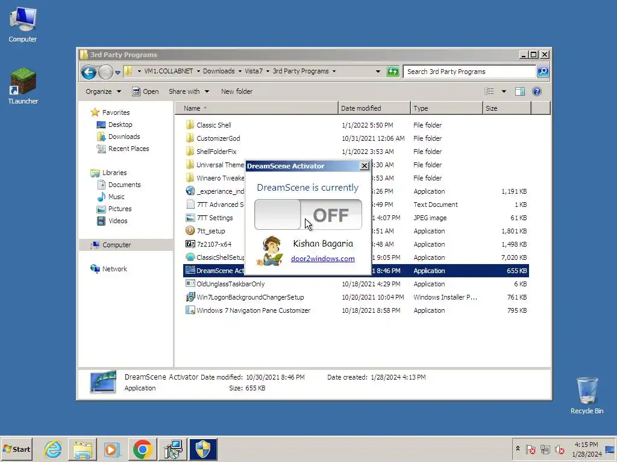617x462 pixels.
Task: Click the TLauncher desktop shortcut
Action: click(x=23, y=85)
